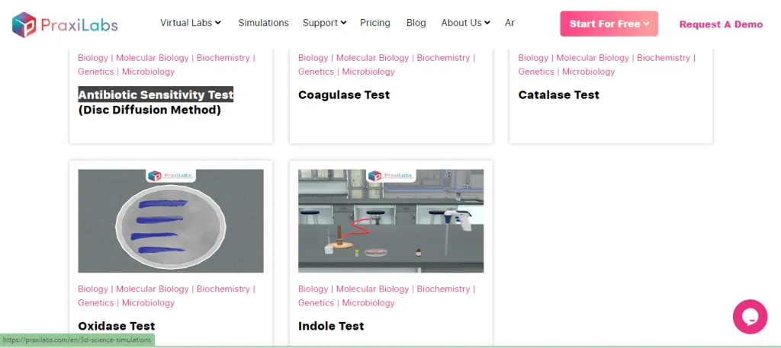Select Microbiology tag on Catalase Test card
Viewport: 781px width, 348px height.
click(589, 72)
